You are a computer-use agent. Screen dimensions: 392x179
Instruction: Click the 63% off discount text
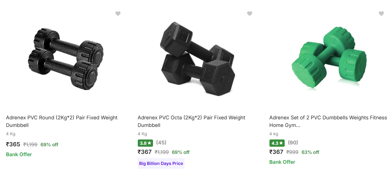(x=310, y=152)
